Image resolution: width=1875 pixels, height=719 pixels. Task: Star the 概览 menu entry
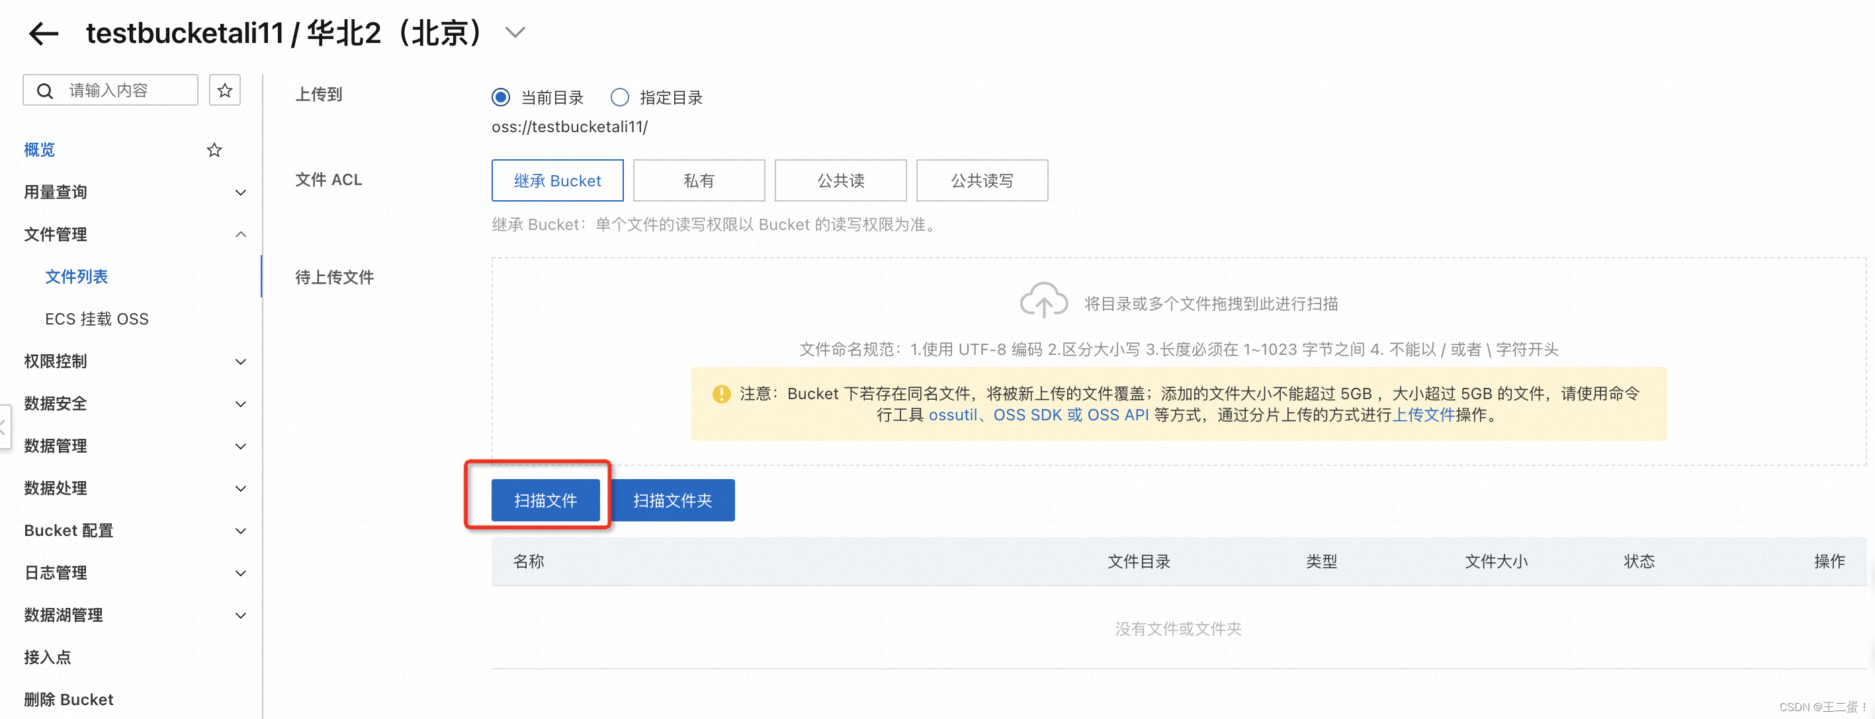coord(214,150)
